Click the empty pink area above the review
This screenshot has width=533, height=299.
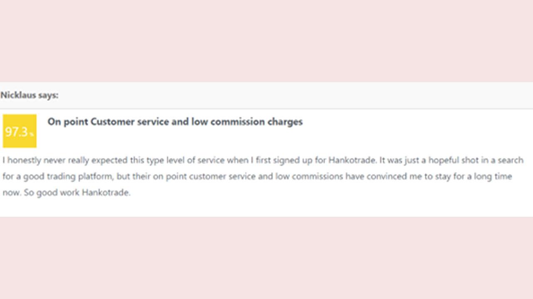[266, 41]
